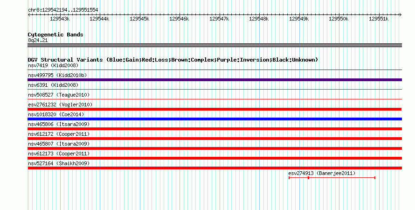Screen dimensions: 415x210
Task: Click the 129547k ruler tick label
Action: pyautogui.click(x=219, y=19)
